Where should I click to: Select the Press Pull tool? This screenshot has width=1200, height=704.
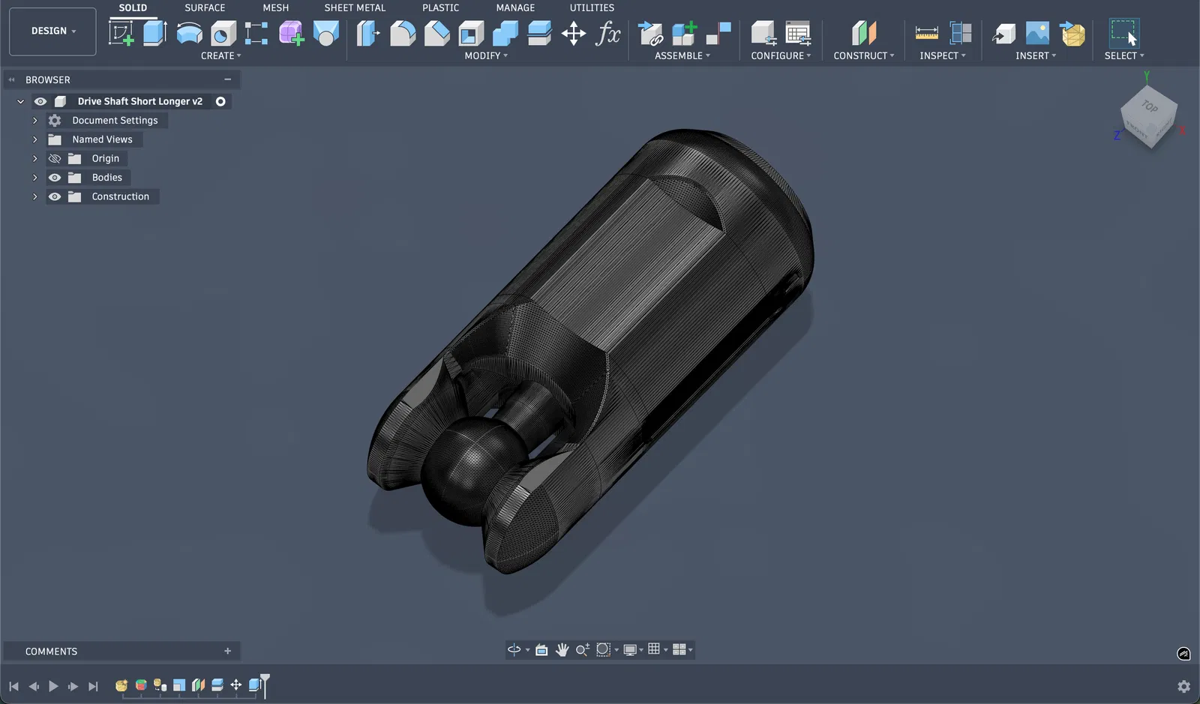point(368,33)
